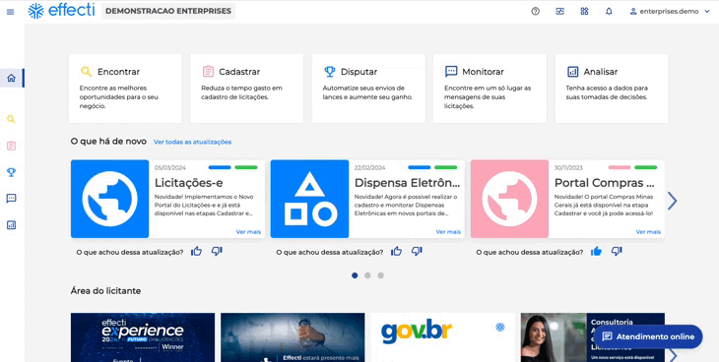Open the hamburger menu icon

click(10, 12)
